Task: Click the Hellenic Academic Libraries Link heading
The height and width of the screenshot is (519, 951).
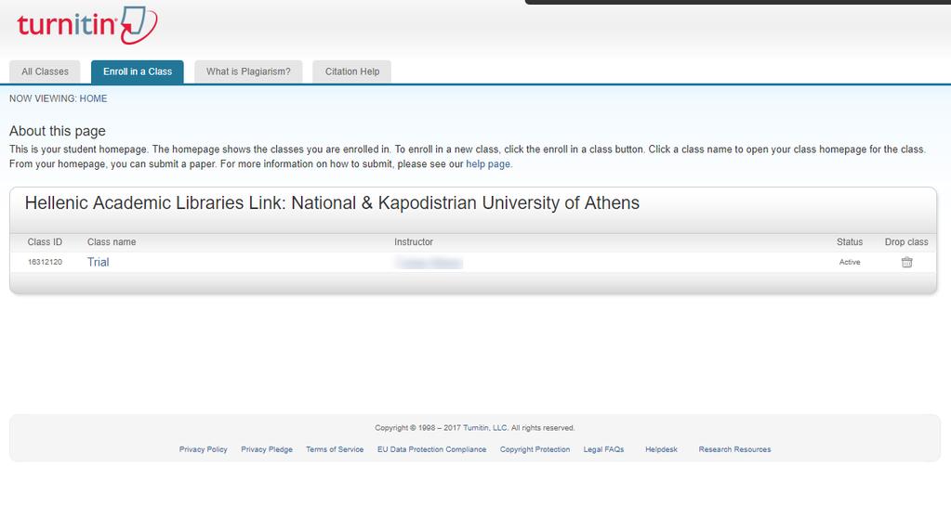Action: 332,203
